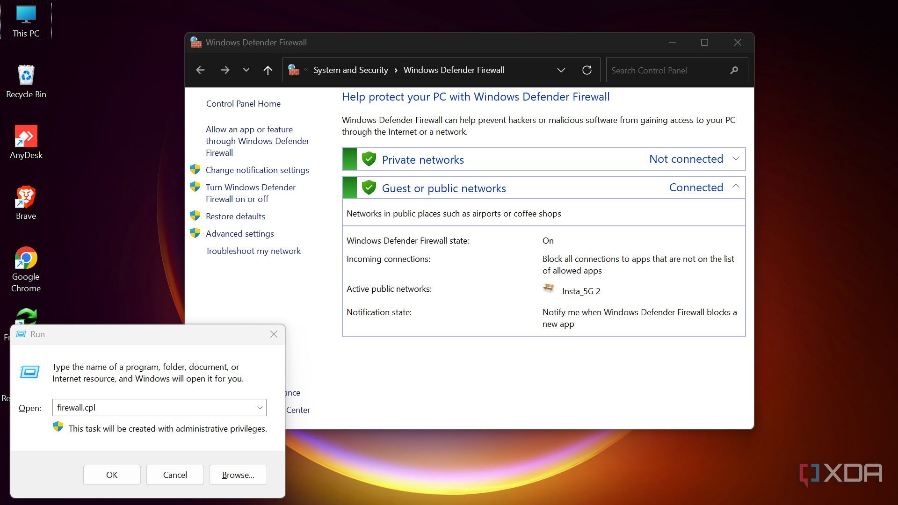This screenshot has height=505, width=898.
Task: Click the Not connected status text
Action: (x=686, y=159)
